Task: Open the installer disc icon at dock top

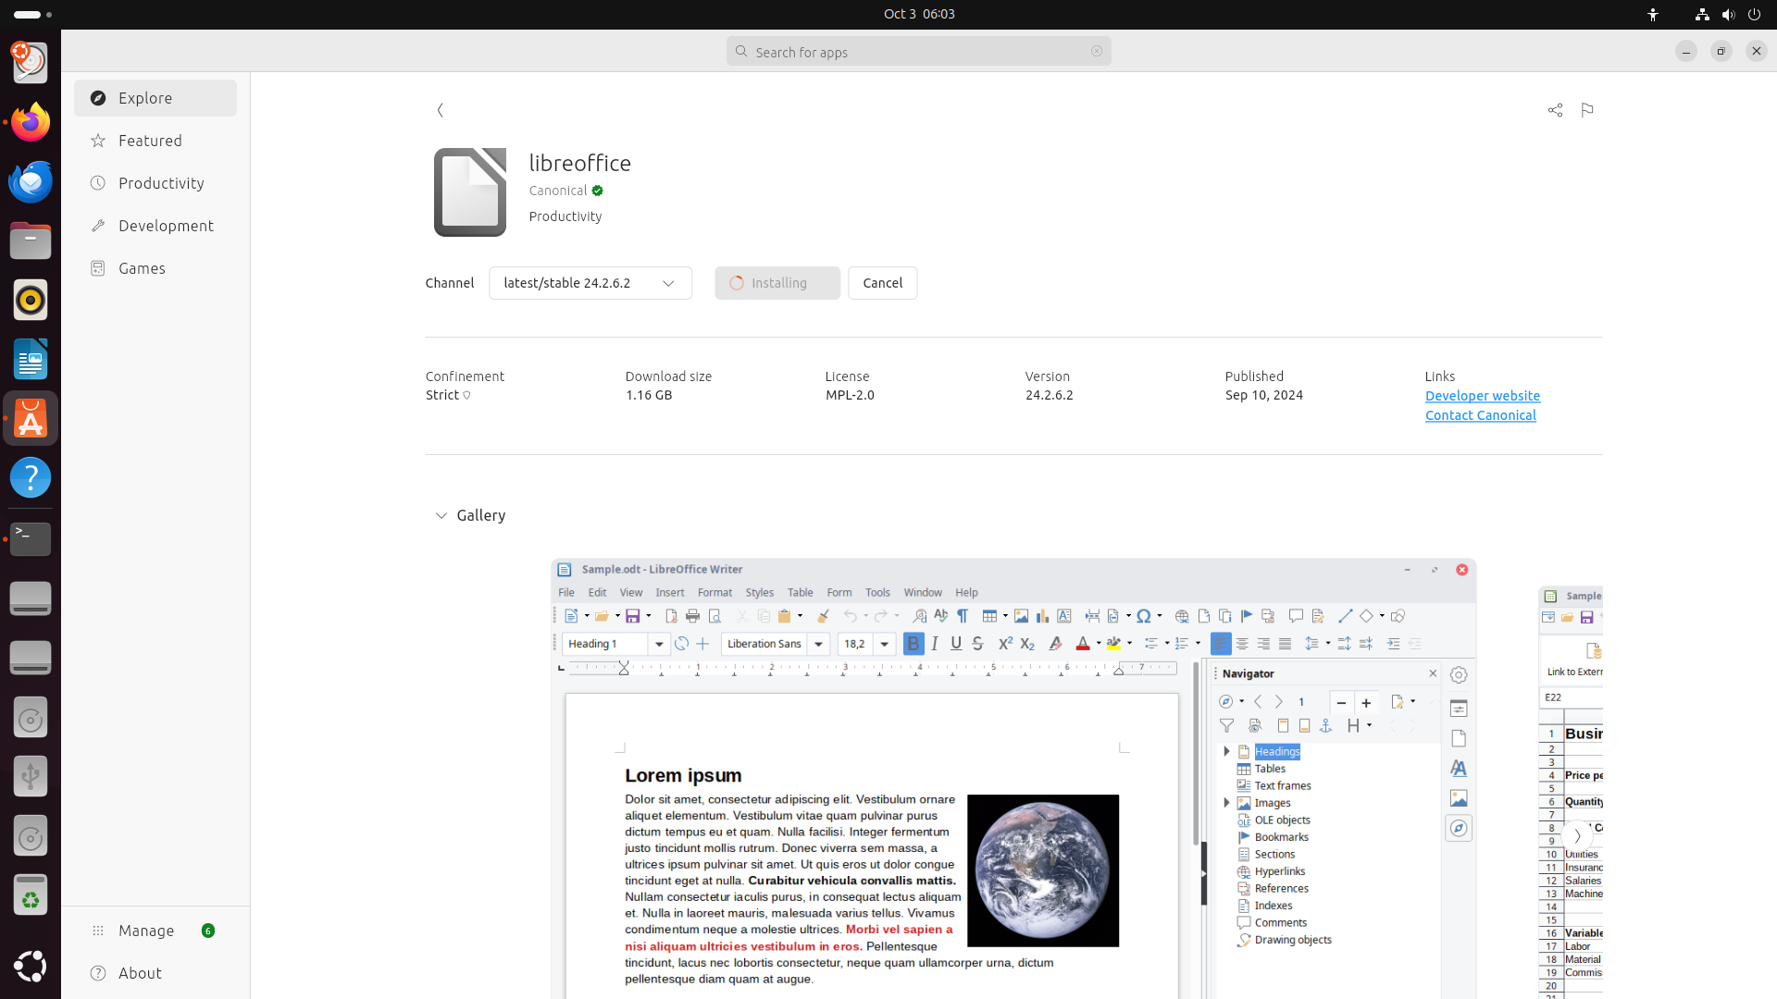Action: pyautogui.click(x=31, y=62)
